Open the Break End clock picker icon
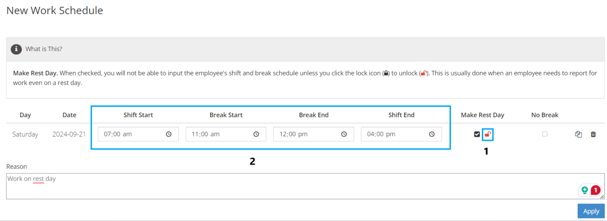The image size is (607, 221). point(344,134)
